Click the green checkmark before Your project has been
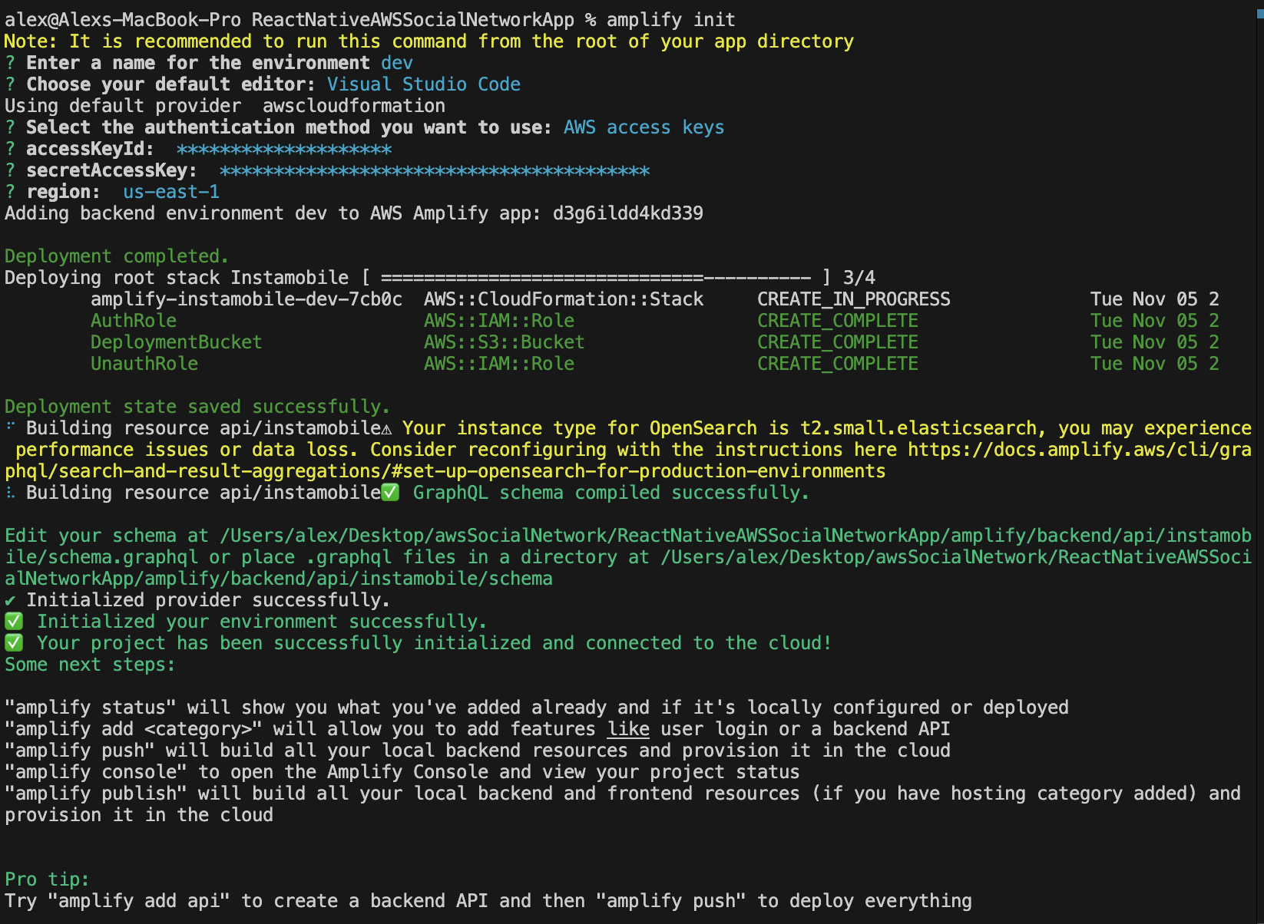1264x924 pixels. [x=14, y=643]
